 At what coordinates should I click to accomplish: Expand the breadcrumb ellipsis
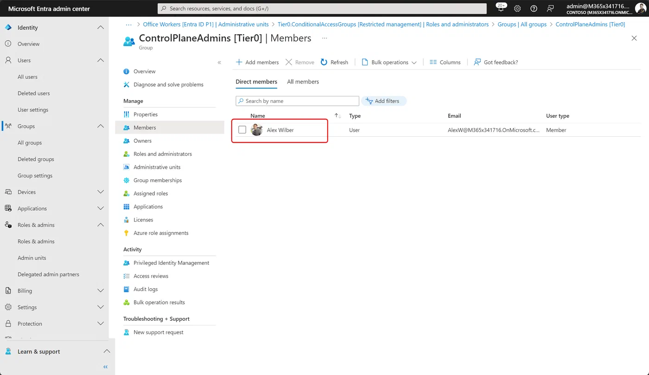tap(129, 24)
